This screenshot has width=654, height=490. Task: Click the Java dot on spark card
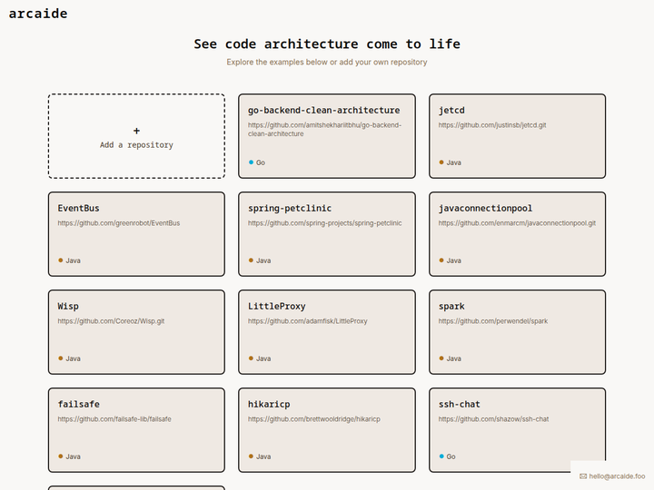click(x=441, y=358)
